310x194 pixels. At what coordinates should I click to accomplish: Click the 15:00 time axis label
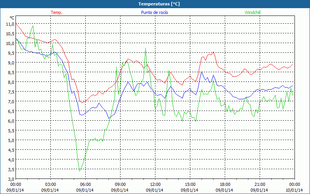[x=190, y=185]
